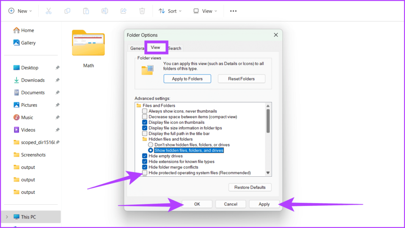Click the Restore Defaults button

pos(250,187)
